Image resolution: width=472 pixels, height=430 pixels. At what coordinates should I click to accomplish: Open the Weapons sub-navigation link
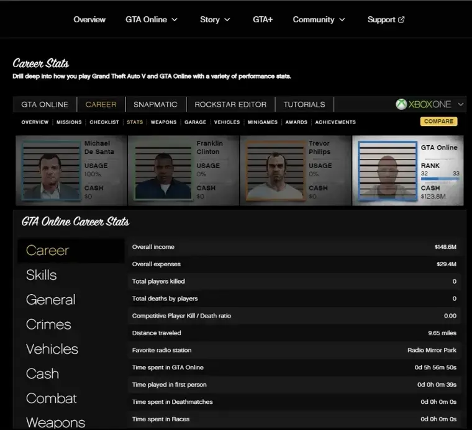[x=163, y=122]
